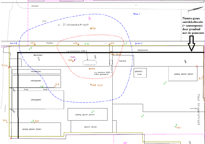This screenshot has width=205, height=144.
Task: Click green point number 12
Action: click(176, 125)
